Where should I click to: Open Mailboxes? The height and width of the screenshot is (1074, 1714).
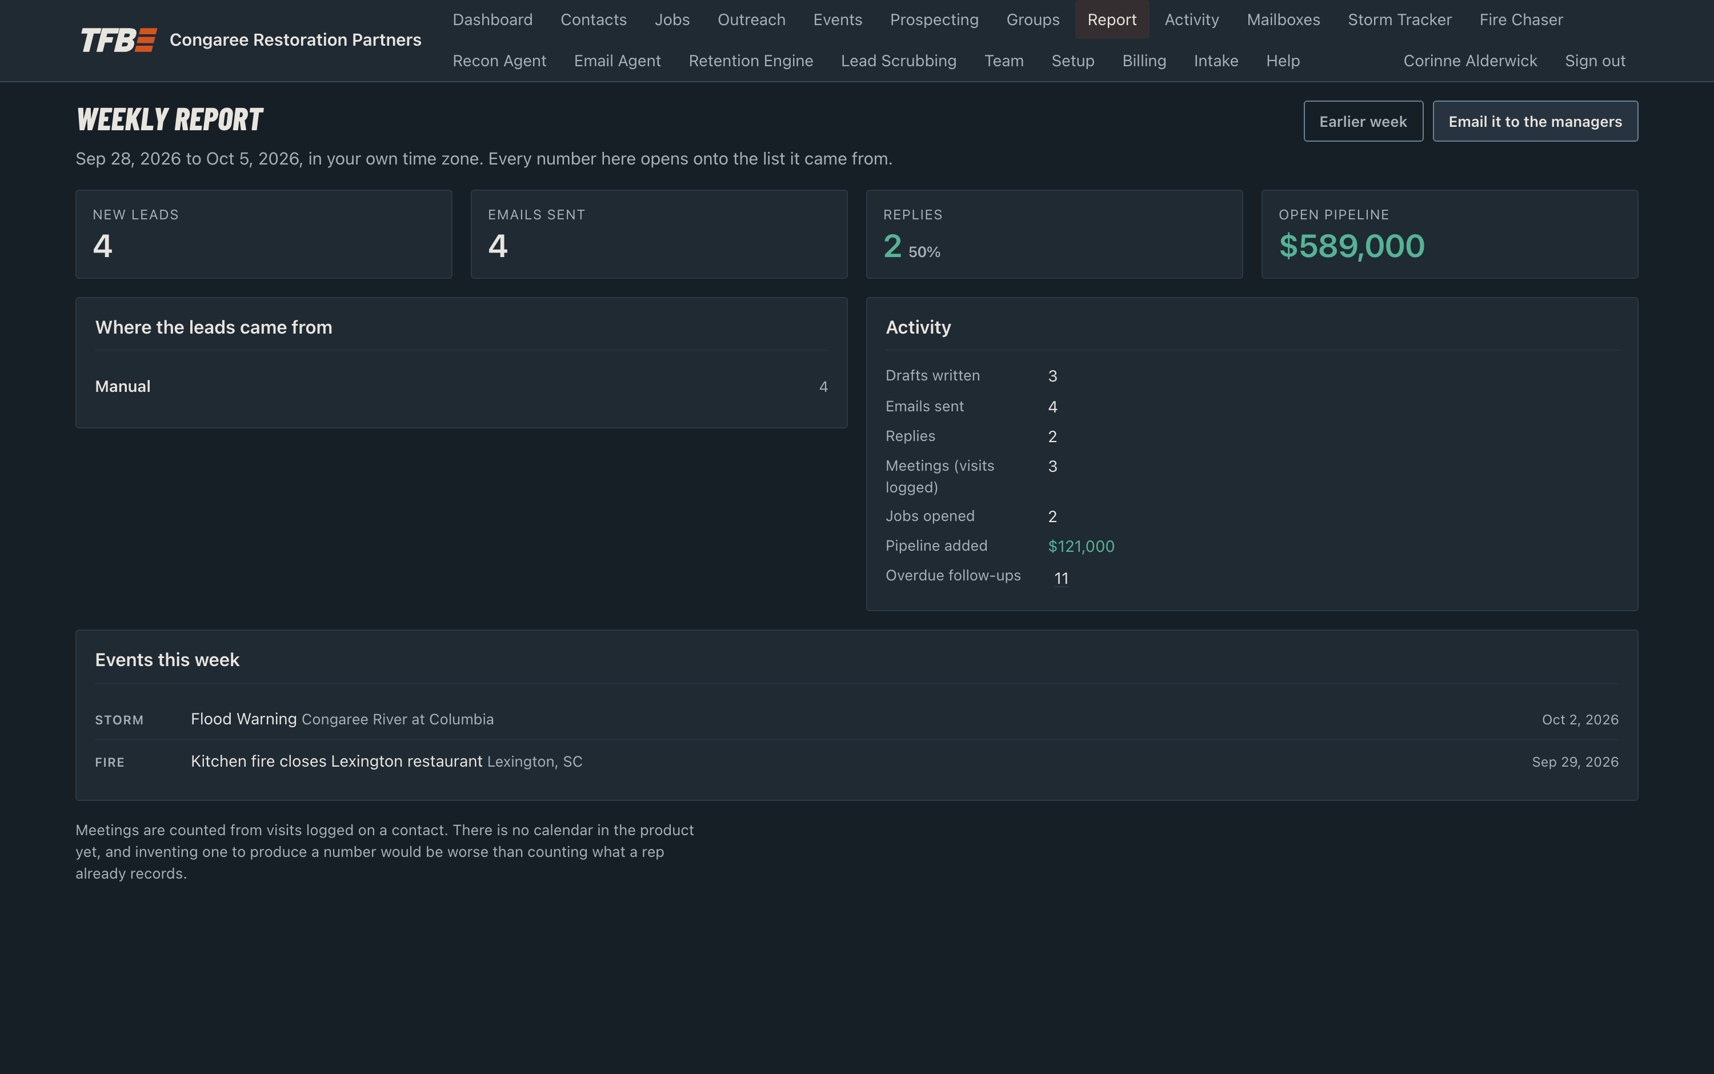click(x=1283, y=20)
